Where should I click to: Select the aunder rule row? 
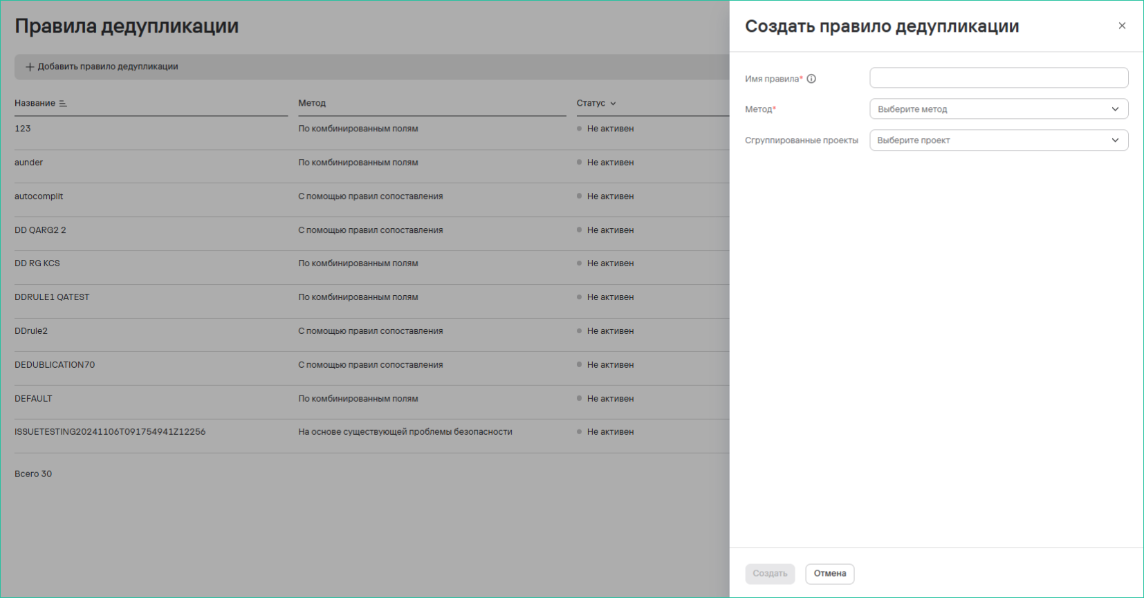[x=29, y=162]
